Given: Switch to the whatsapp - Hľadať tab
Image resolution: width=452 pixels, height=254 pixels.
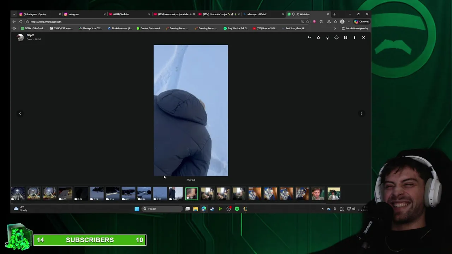Looking at the screenshot, I should pyautogui.click(x=263, y=14).
